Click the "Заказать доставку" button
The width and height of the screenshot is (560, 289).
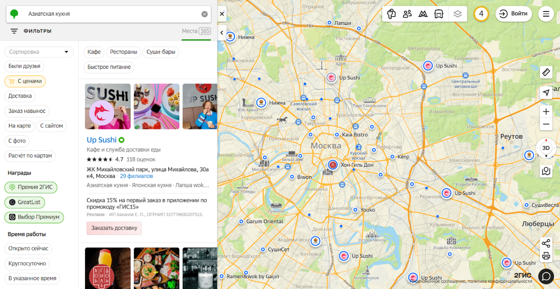(x=114, y=228)
